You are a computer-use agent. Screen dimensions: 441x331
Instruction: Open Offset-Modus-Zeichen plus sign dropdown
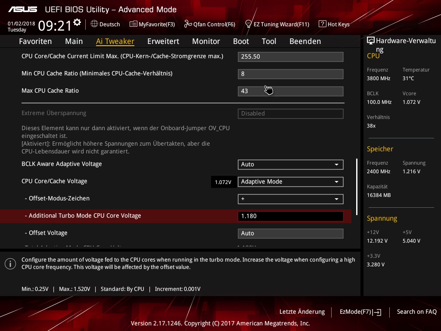[291, 199]
